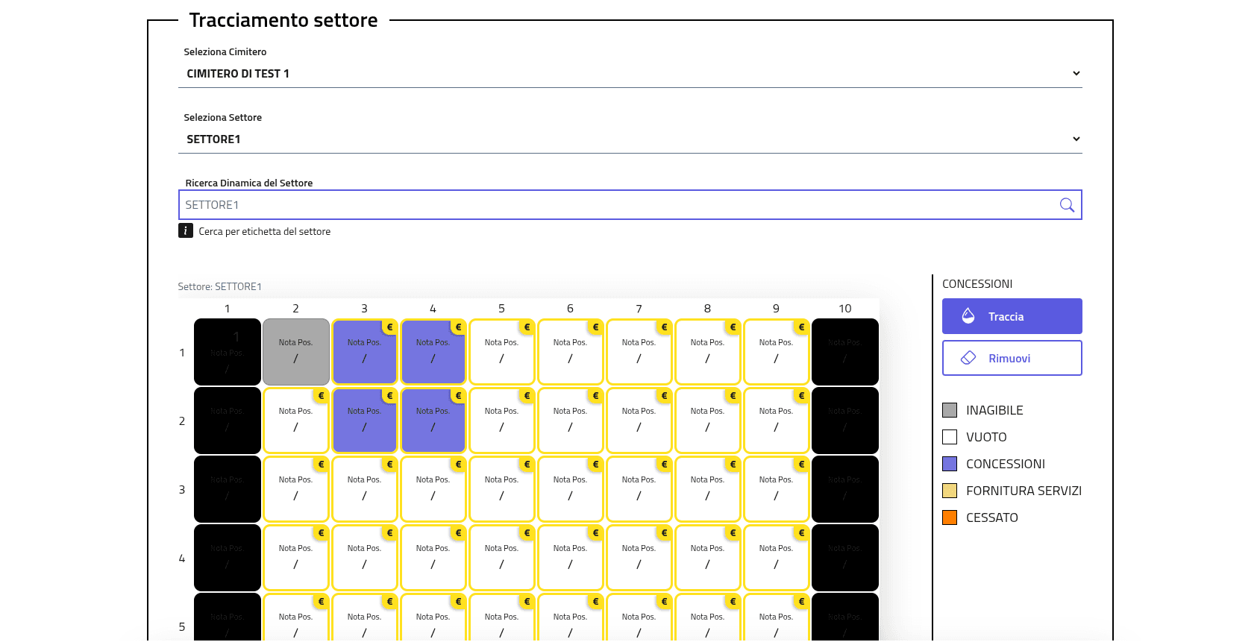
Task: Click the CONCESSIONI panel heading
Action: pyautogui.click(x=977, y=284)
